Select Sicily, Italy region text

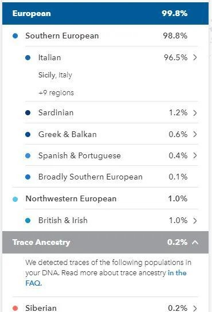(x=55, y=75)
